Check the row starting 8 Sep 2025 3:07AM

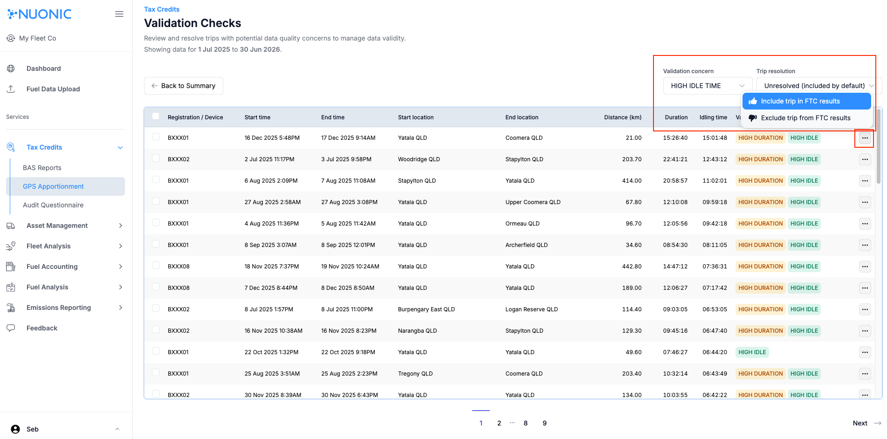pyautogui.click(x=156, y=244)
